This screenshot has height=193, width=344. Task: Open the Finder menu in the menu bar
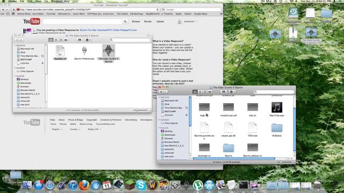pyautogui.click(x=12, y=1)
